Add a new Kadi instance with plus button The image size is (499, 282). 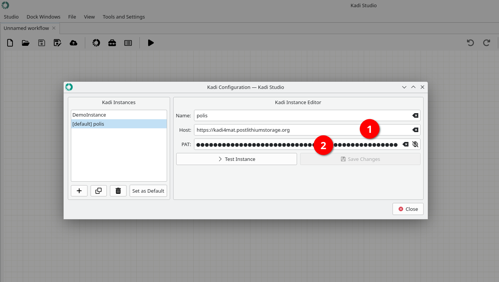pyautogui.click(x=79, y=191)
